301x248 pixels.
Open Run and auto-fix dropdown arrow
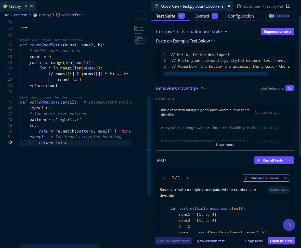coord(285,178)
